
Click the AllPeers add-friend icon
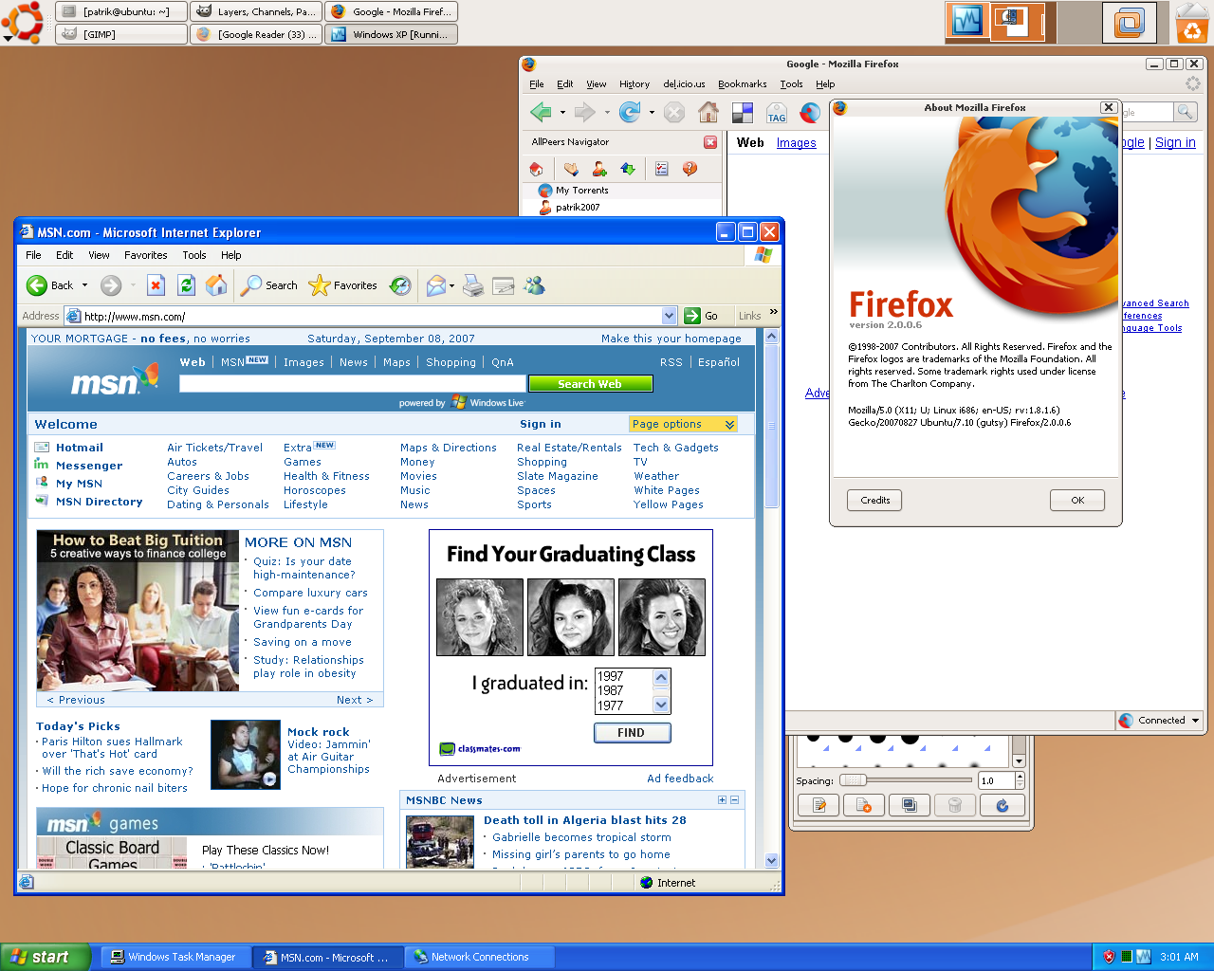click(x=599, y=169)
